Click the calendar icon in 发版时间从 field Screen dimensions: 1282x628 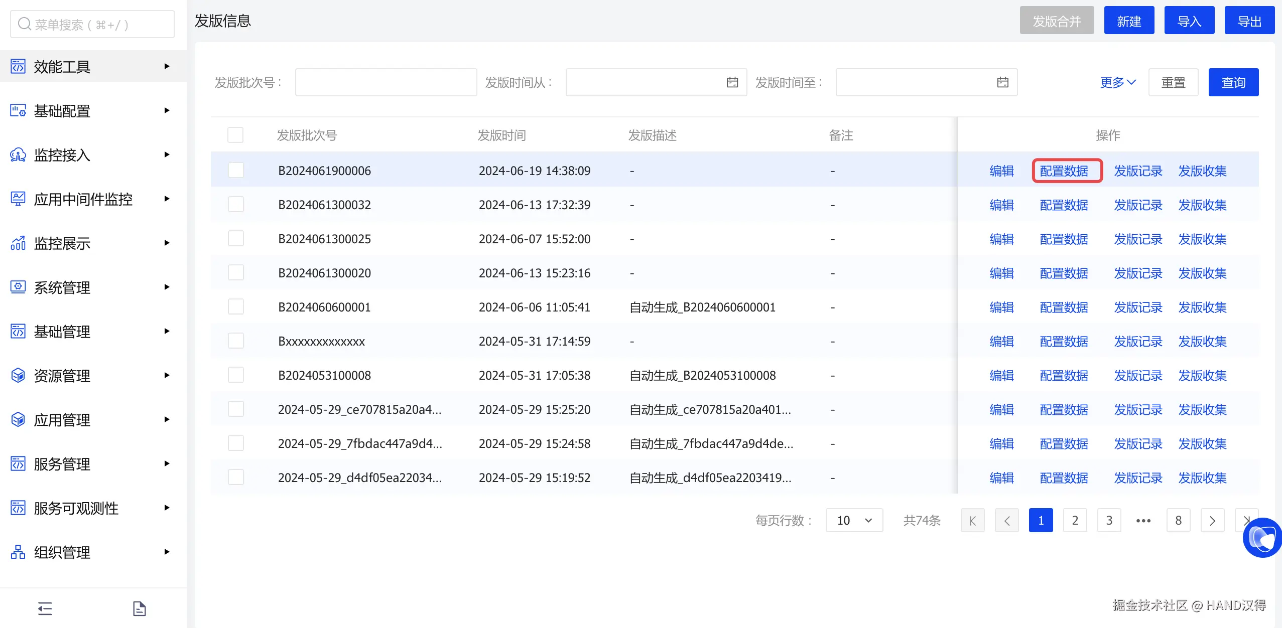coord(732,82)
